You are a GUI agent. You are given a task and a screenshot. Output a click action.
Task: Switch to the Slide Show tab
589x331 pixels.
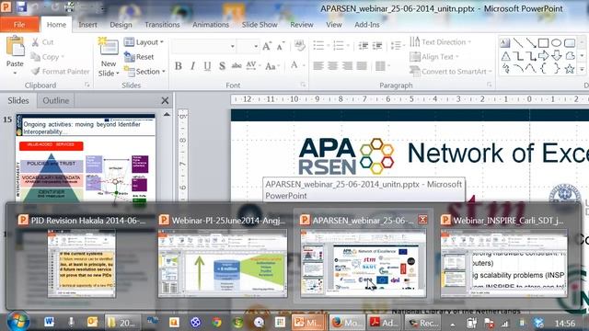(260, 25)
